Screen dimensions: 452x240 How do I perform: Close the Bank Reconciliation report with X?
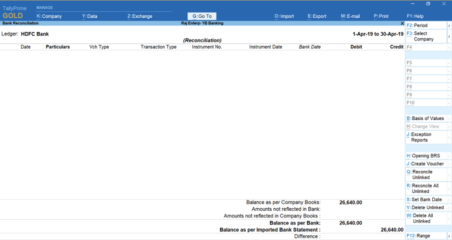(402, 24)
